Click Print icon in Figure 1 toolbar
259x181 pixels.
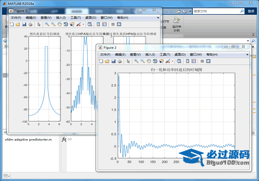(30, 24)
